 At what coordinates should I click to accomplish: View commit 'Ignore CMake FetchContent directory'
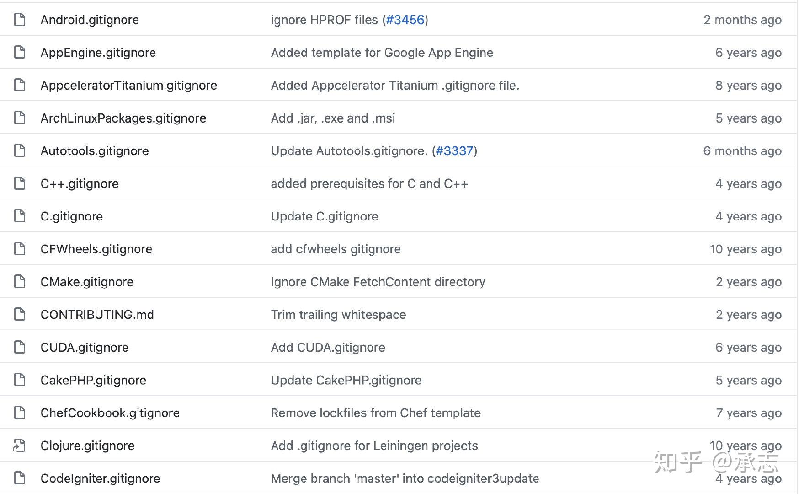coord(378,282)
